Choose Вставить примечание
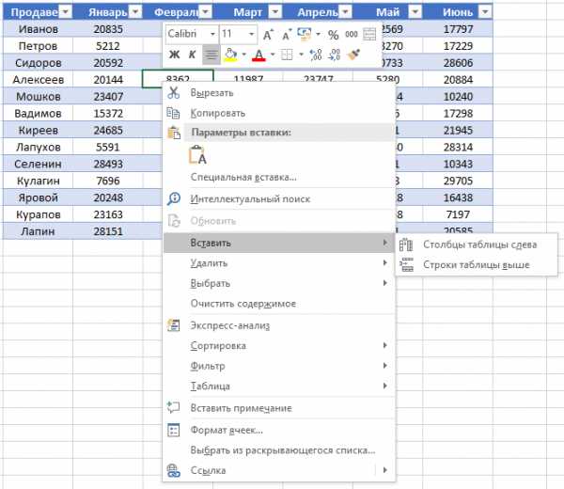The image size is (564, 489). pyautogui.click(x=279, y=408)
